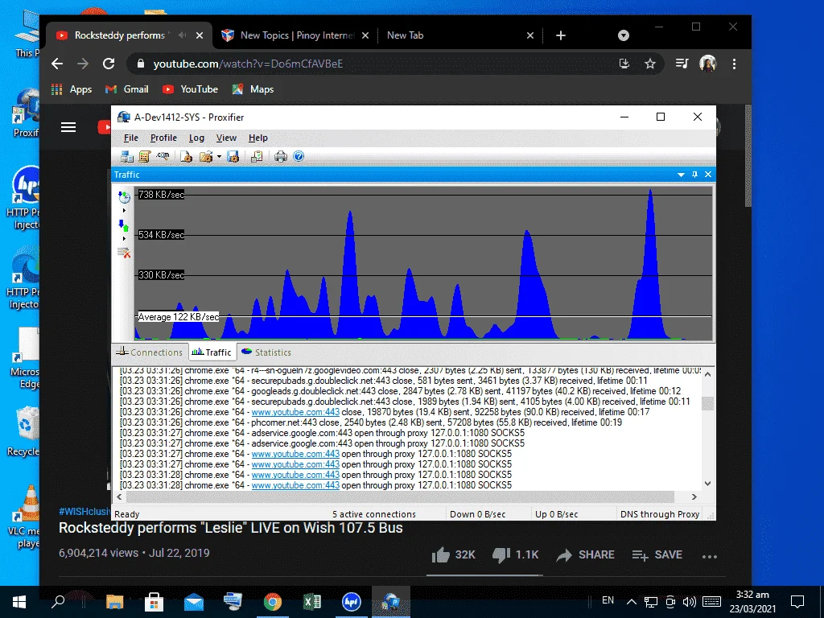Switch to New Topics Pinoy Internet tab
Viewport: 824px width, 618px height.
(297, 35)
